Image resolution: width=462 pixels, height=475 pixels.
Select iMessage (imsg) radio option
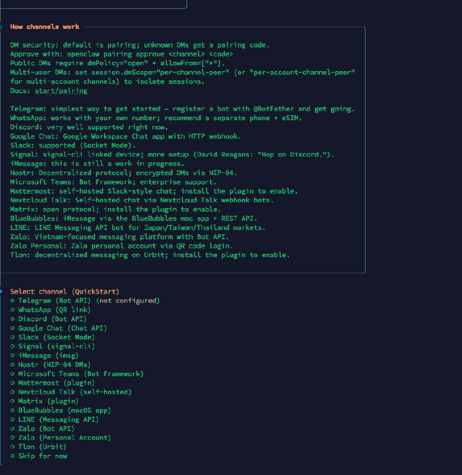[x=13, y=355]
